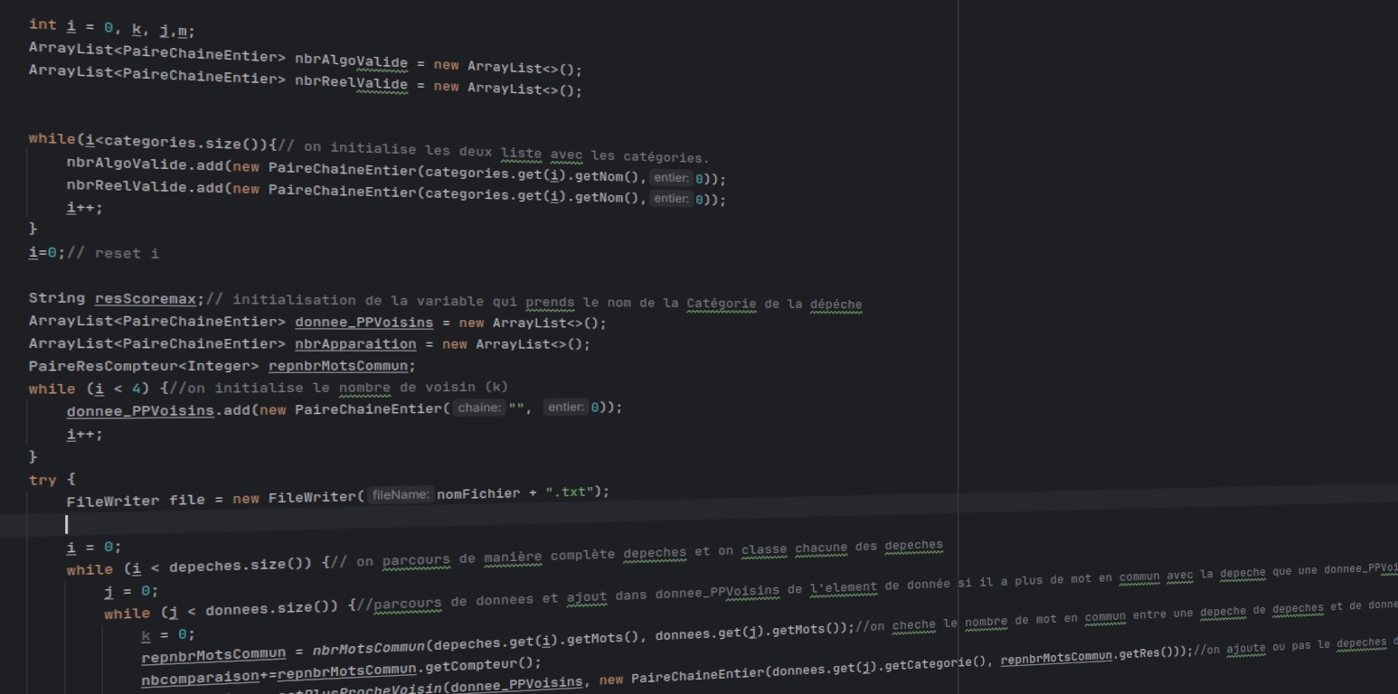Click the "try" keyword
The width and height of the screenshot is (1398, 694).
pos(42,480)
